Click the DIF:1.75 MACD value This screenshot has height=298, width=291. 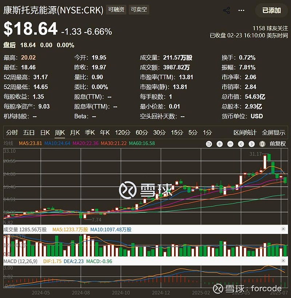[x=52, y=261]
